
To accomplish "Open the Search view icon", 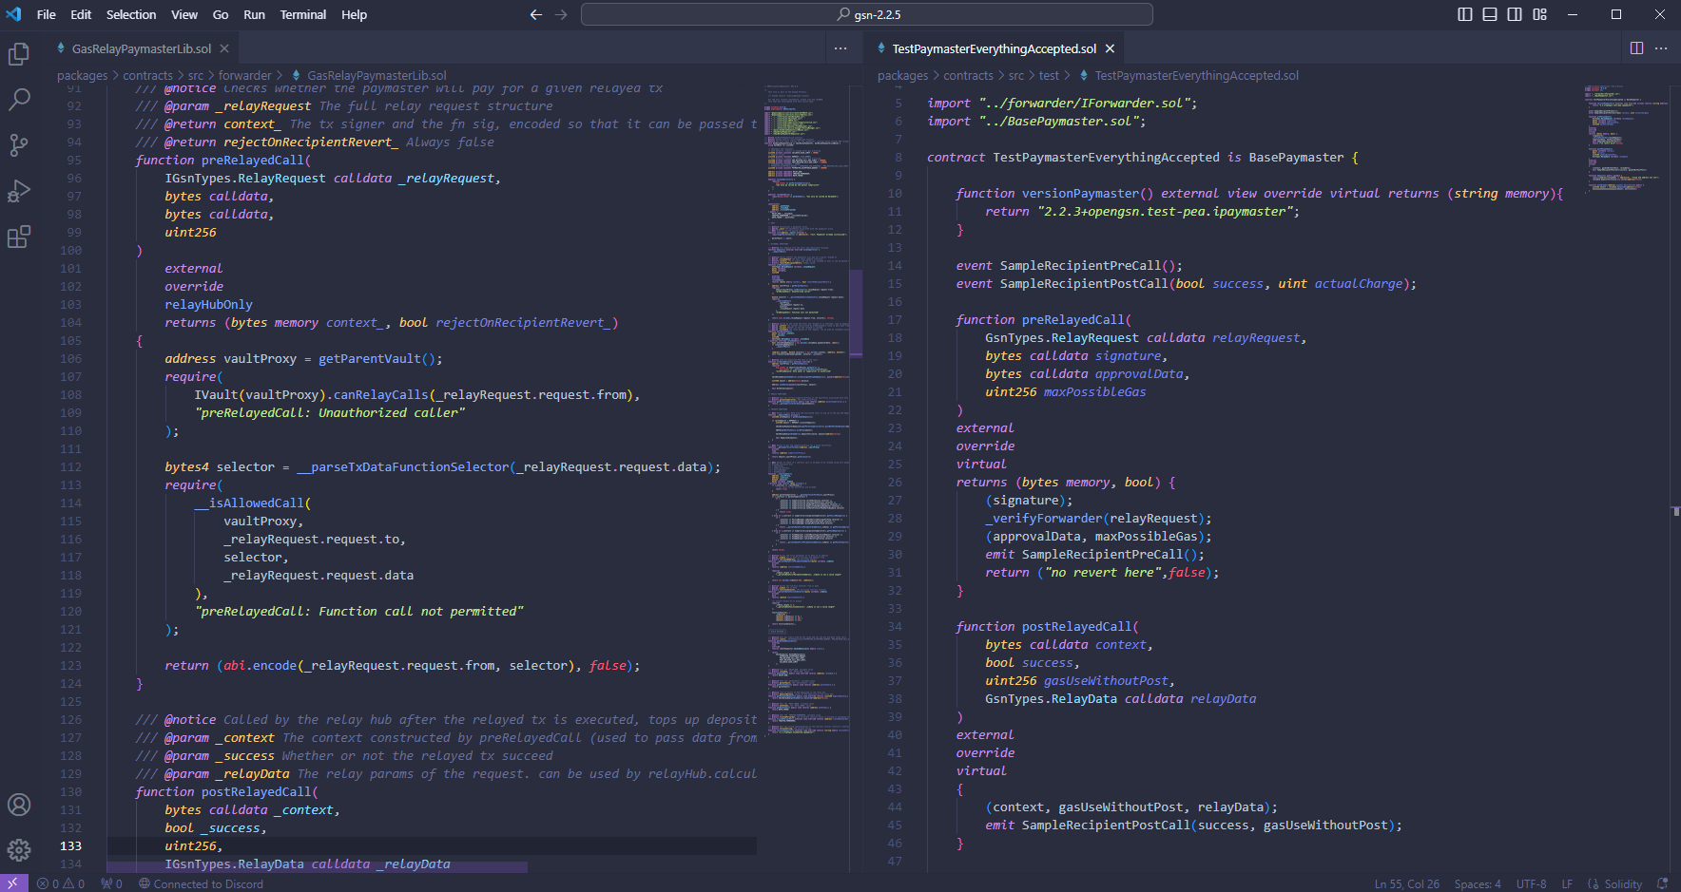I will click(x=19, y=100).
